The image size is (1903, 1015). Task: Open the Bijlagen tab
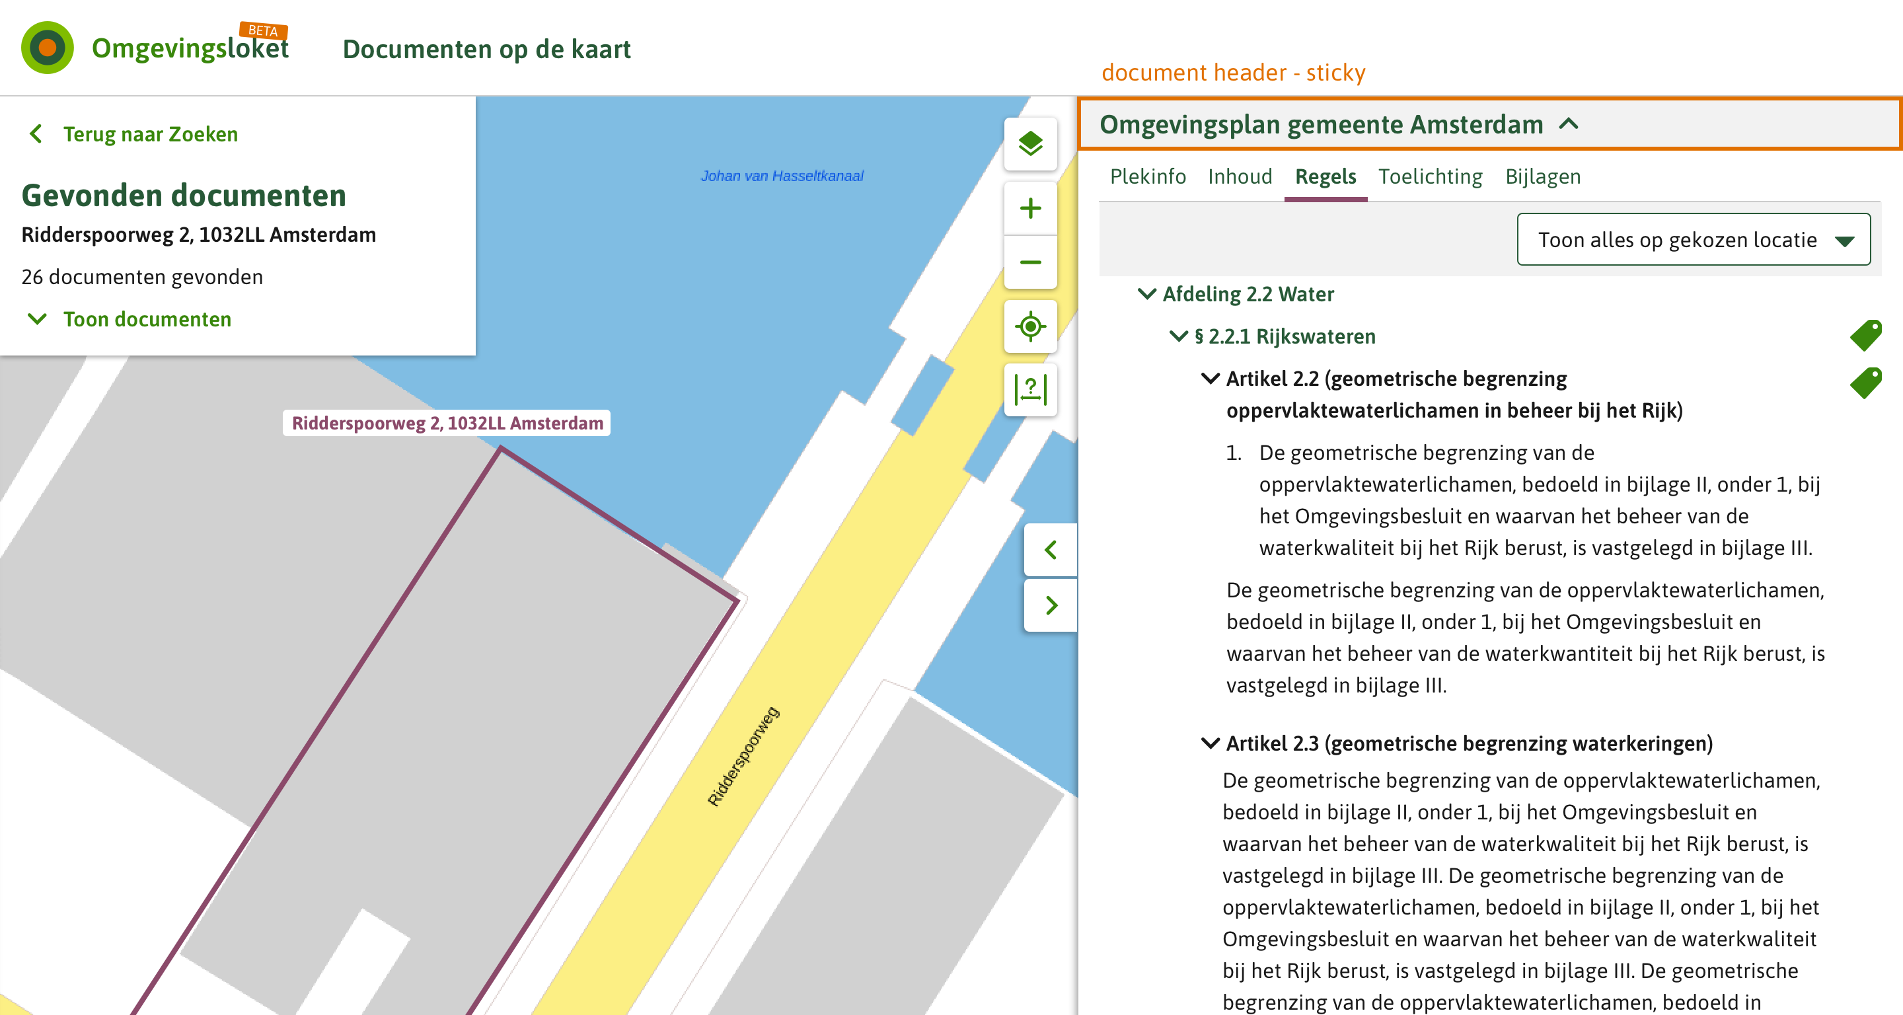(x=1542, y=176)
